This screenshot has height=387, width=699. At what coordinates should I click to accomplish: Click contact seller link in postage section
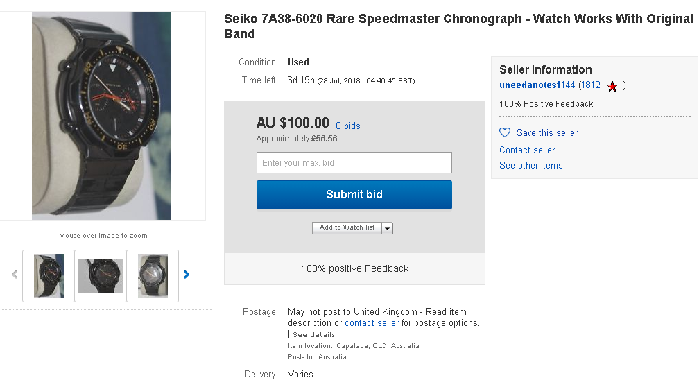tap(372, 323)
